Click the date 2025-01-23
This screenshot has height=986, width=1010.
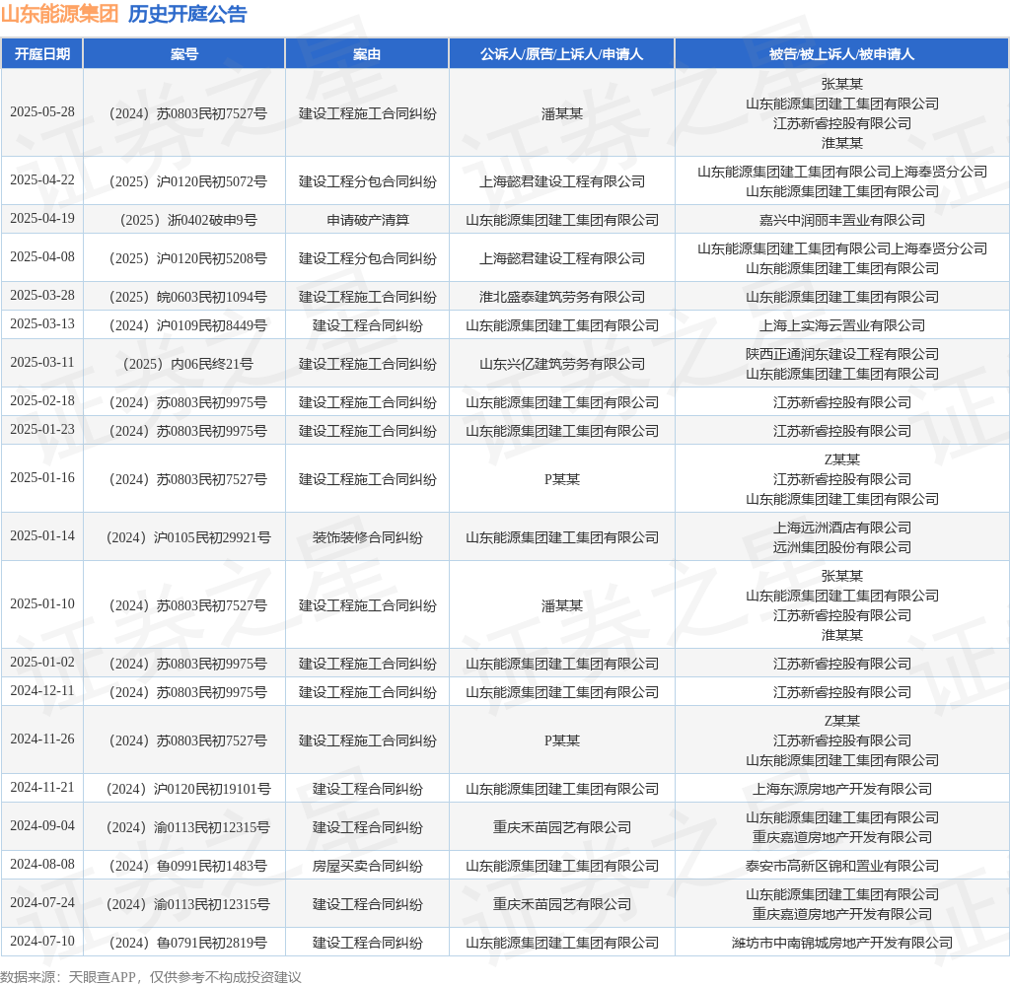coord(42,430)
